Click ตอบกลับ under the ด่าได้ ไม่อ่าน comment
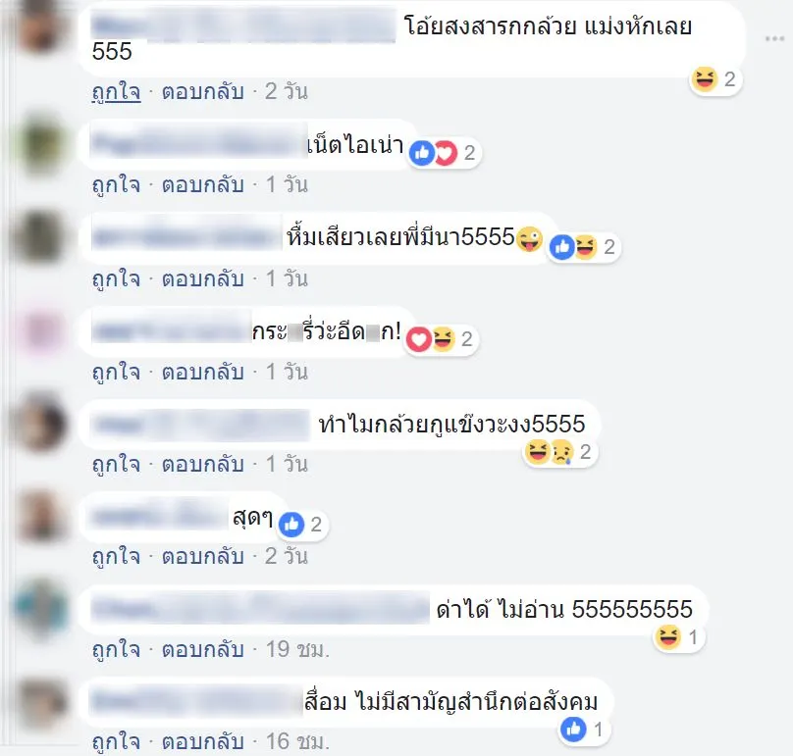This screenshot has width=793, height=756. pos(203,650)
